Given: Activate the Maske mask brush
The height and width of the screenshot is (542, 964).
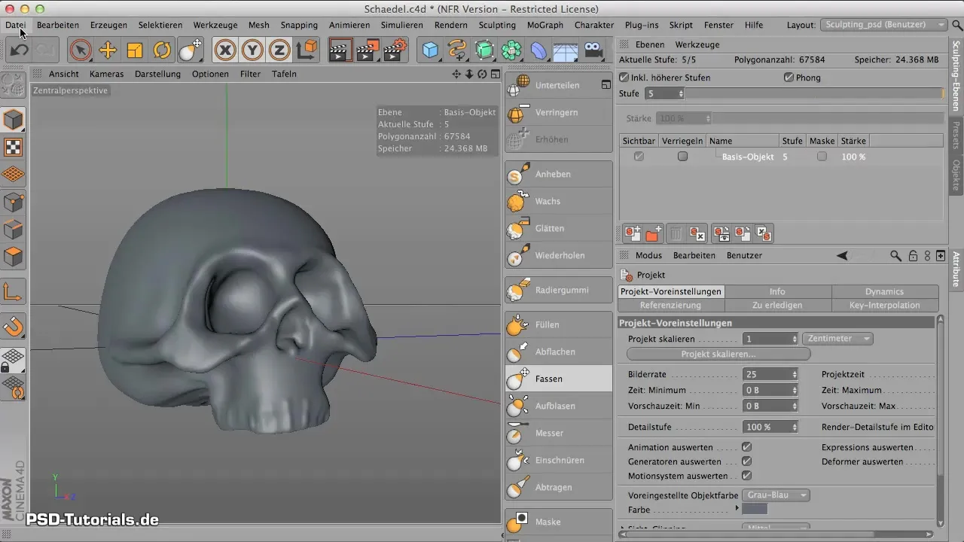Looking at the screenshot, I should pos(558,522).
